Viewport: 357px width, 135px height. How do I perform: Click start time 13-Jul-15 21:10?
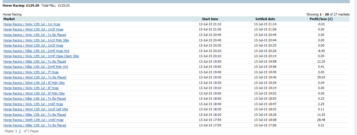210,24
